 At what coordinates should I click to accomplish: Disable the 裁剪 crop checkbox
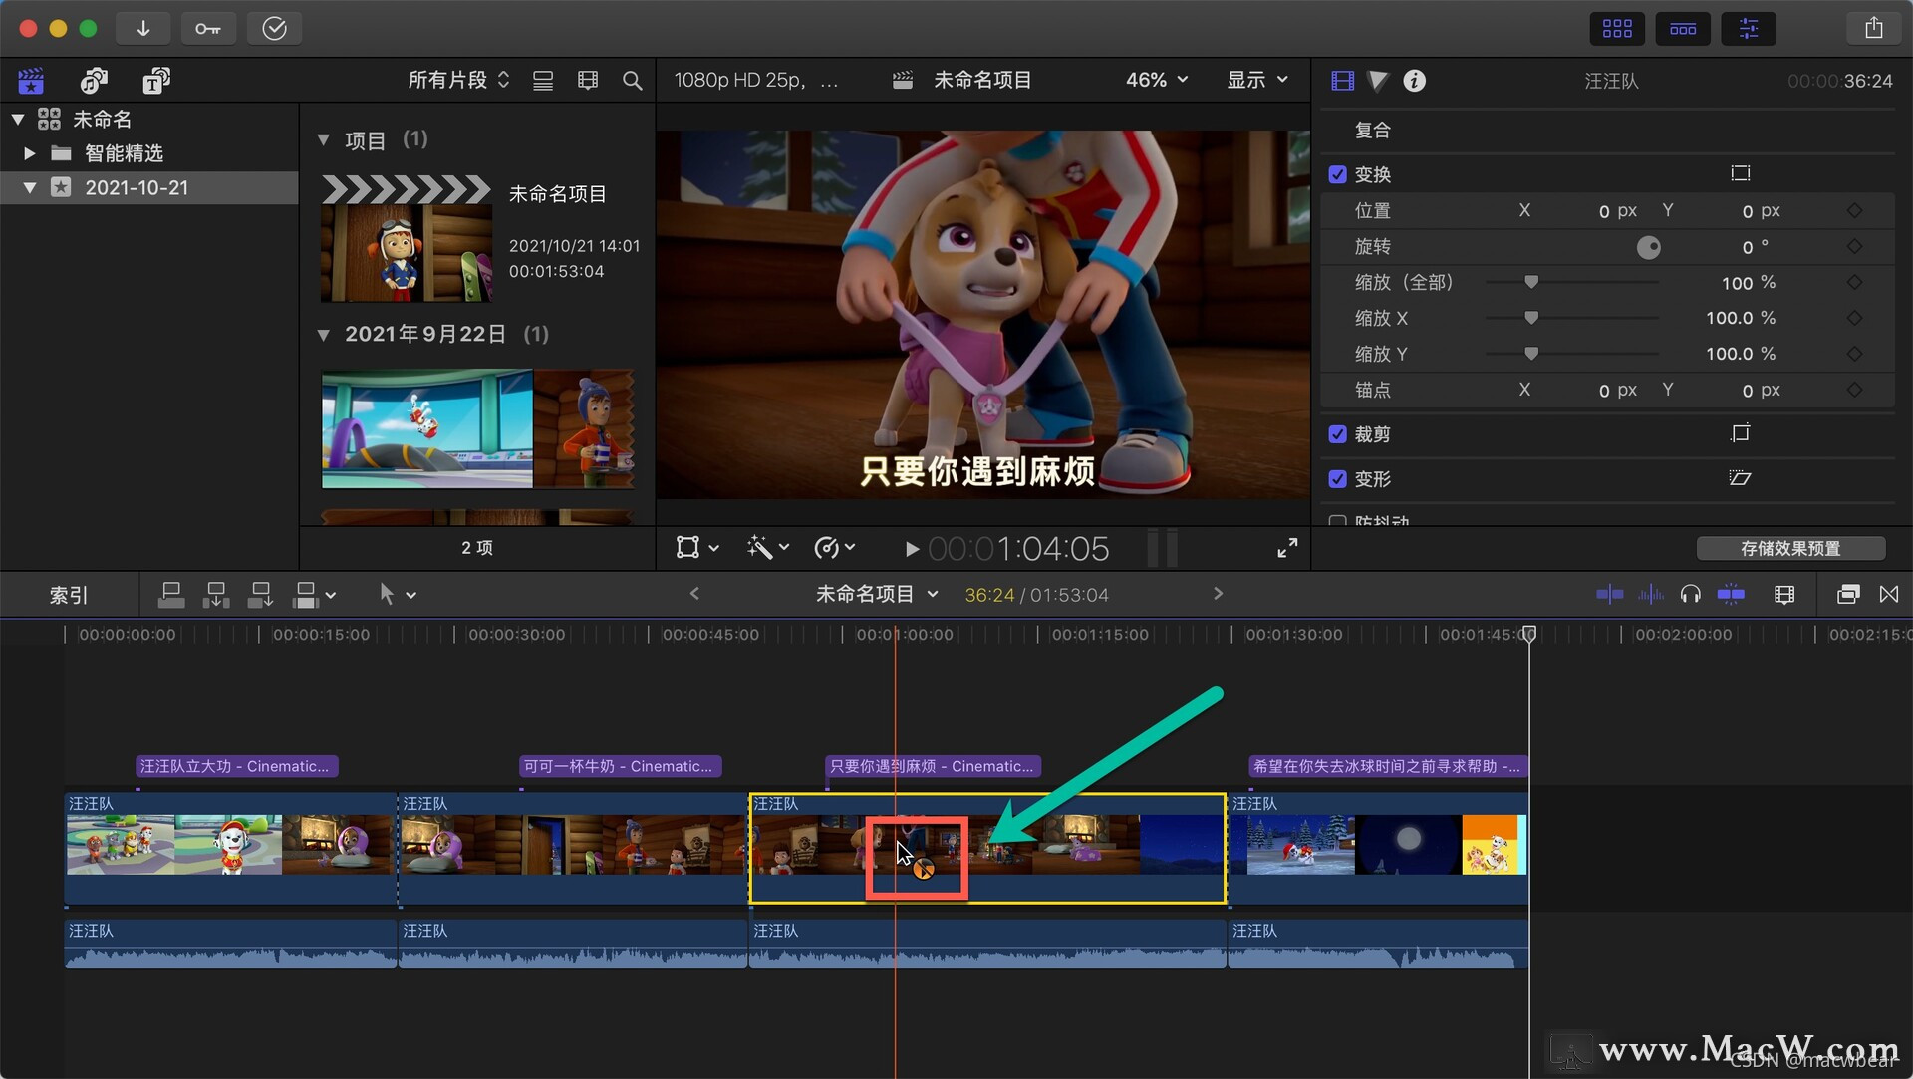pos(1337,434)
